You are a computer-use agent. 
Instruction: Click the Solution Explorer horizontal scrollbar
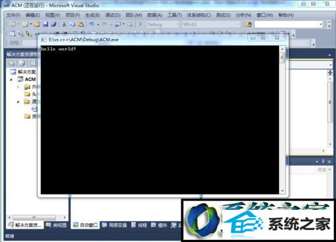[x=34, y=217]
